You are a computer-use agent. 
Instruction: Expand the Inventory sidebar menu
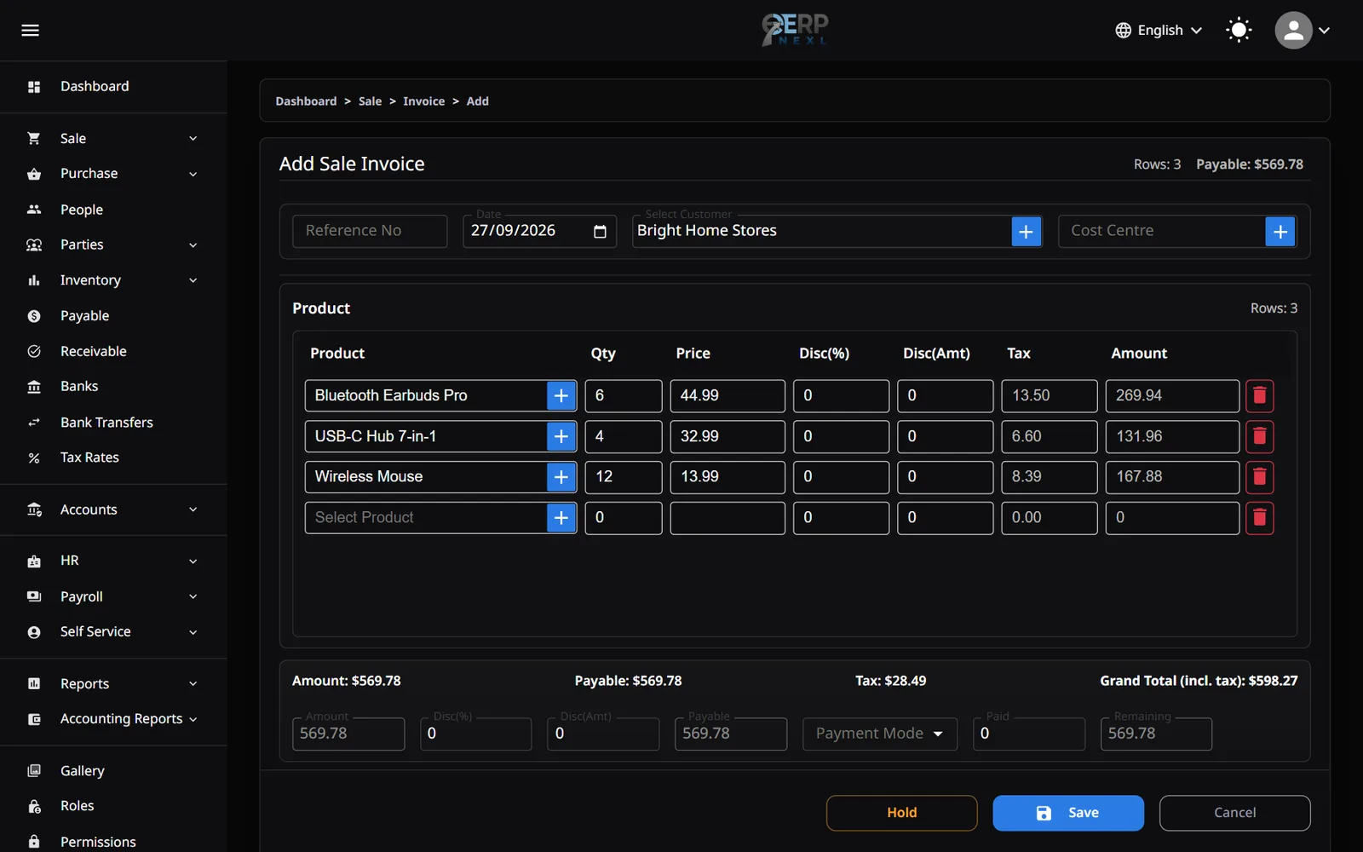pyautogui.click(x=113, y=280)
